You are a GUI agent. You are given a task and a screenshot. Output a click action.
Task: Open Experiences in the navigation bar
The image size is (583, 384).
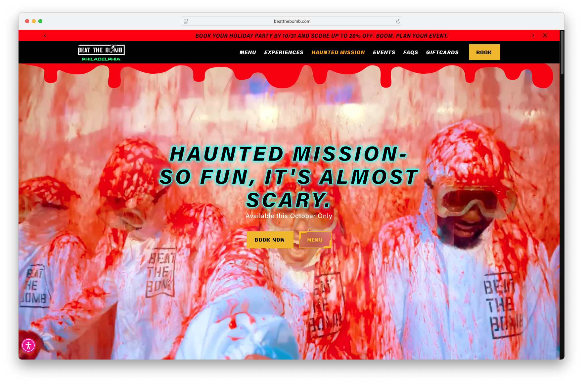click(x=284, y=53)
